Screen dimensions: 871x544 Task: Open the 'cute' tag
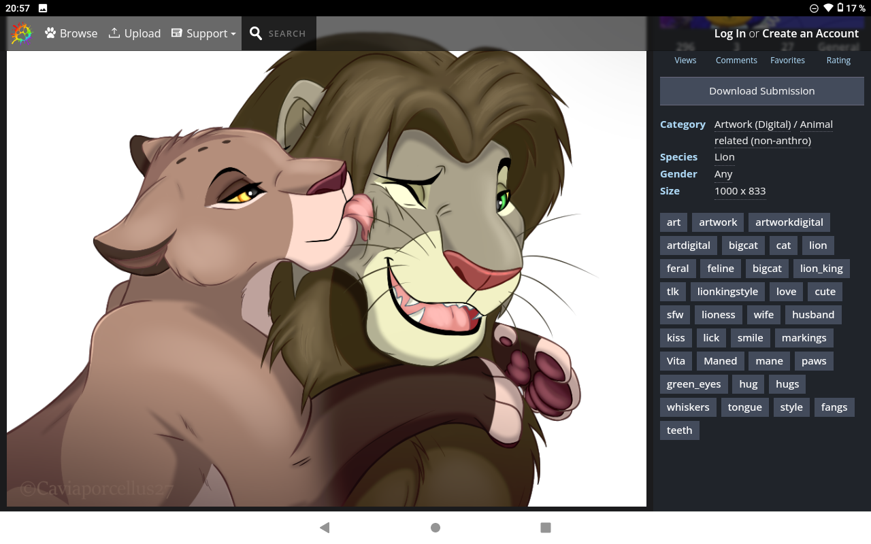tap(825, 292)
